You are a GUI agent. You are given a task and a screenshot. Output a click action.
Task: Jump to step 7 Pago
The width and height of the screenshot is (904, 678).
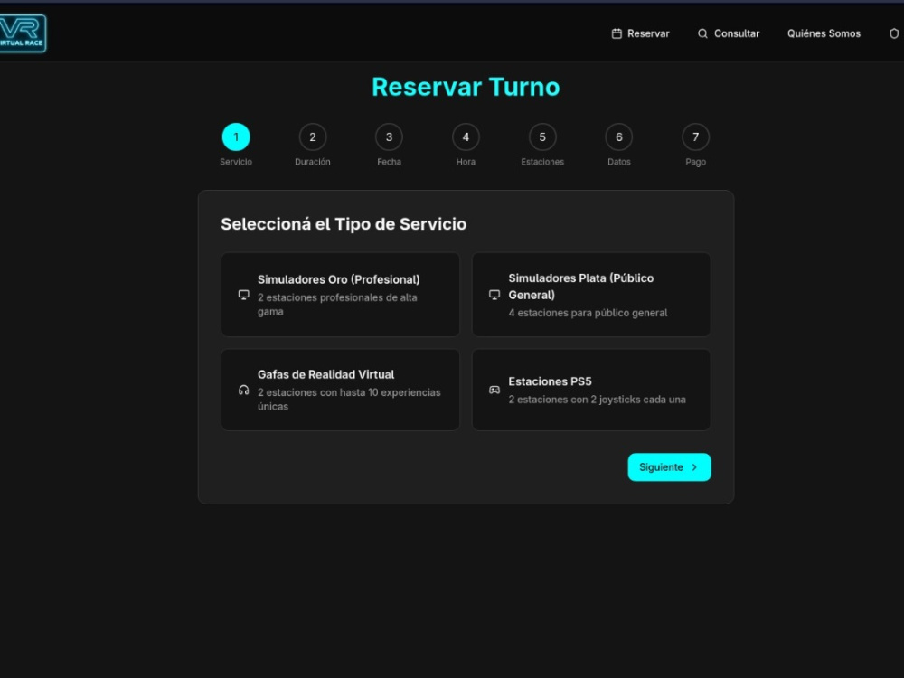(x=696, y=137)
